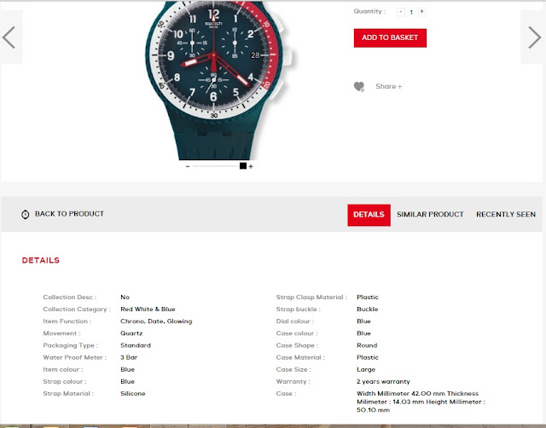
Task: Zoom in image with plus icon
Action: tap(251, 166)
